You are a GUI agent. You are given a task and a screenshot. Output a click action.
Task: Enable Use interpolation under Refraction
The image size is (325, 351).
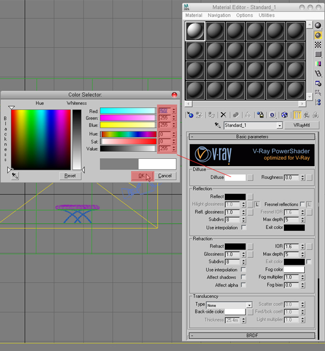point(244,270)
